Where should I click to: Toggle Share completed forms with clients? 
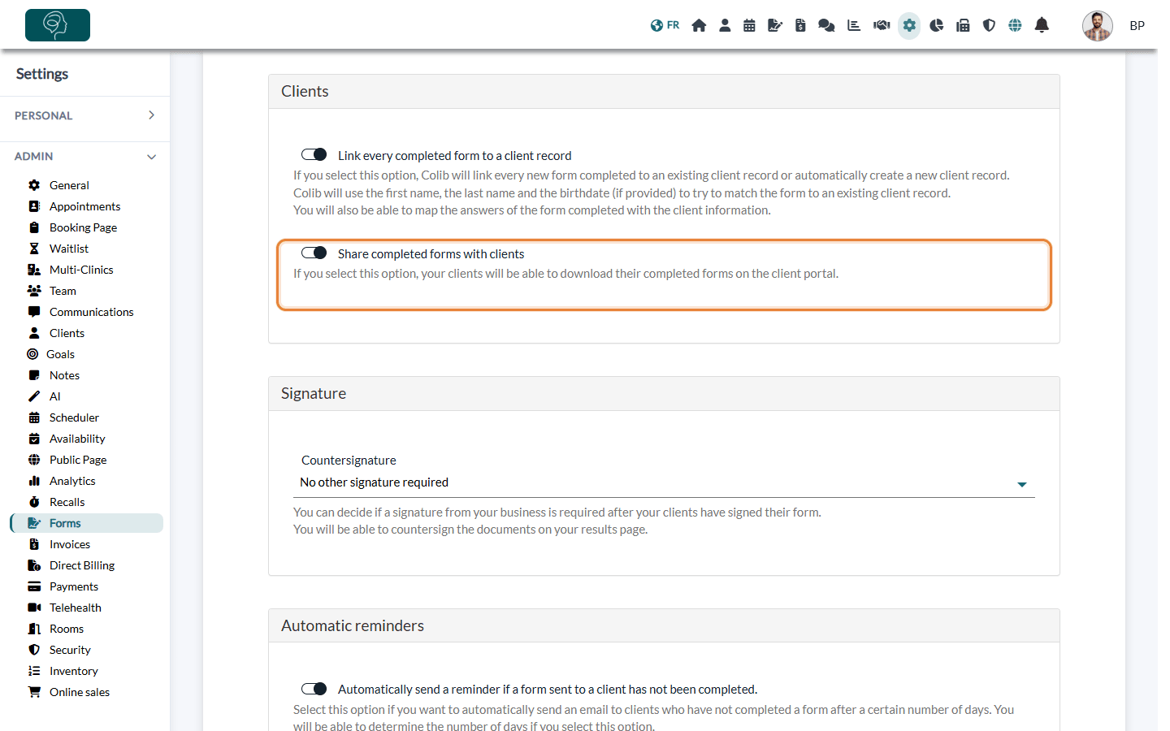click(x=314, y=253)
